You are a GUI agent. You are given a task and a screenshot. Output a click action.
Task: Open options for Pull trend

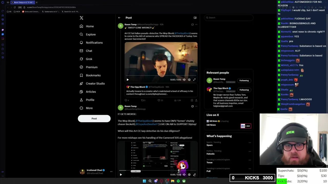click(x=250, y=169)
